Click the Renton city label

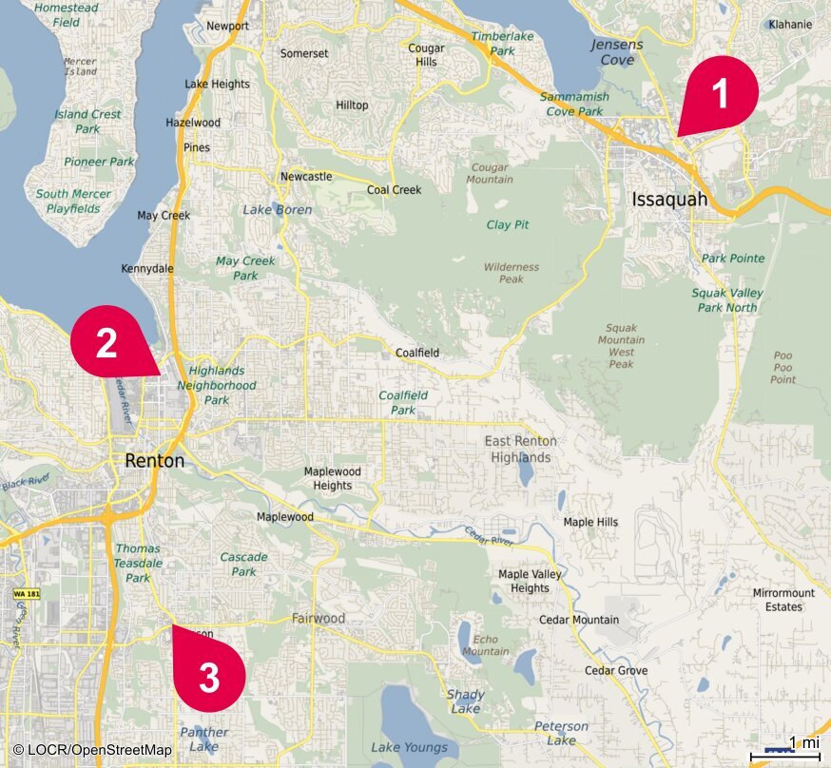click(x=155, y=461)
